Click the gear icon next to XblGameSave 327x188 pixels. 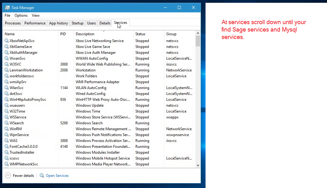click(x=6, y=46)
